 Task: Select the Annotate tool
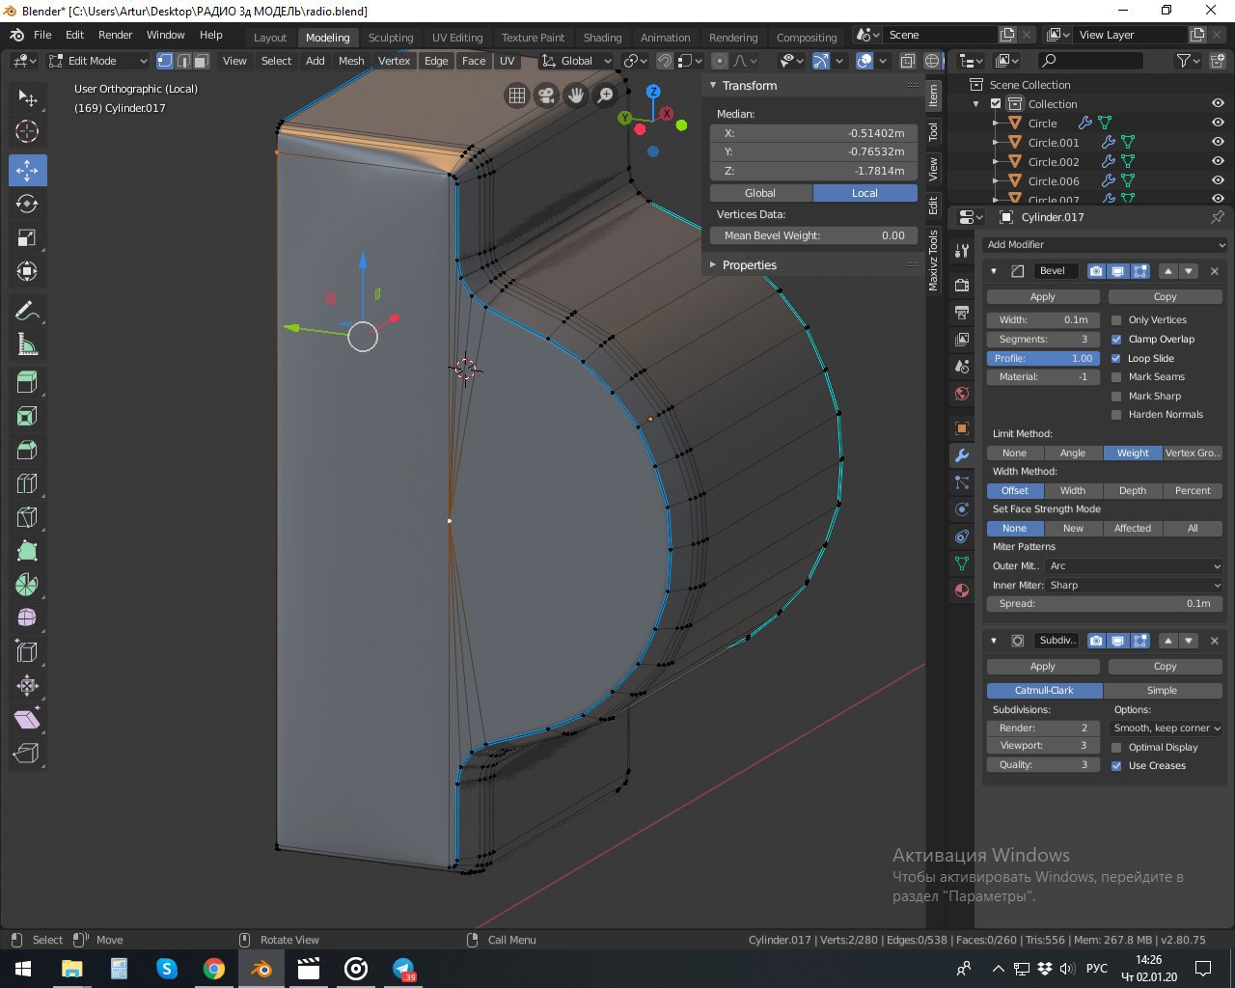pyautogui.click(x=27, y=311)
